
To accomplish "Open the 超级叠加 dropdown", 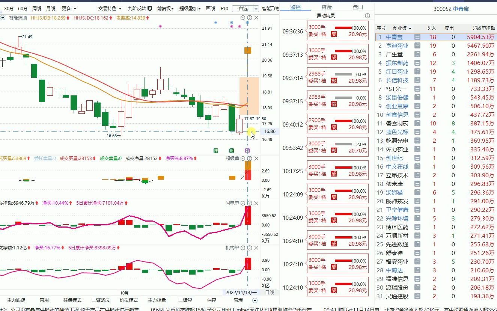I will coord(190,8).
